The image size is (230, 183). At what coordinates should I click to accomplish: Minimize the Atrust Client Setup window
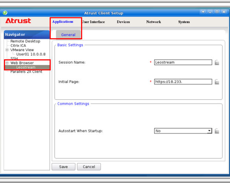210,12
